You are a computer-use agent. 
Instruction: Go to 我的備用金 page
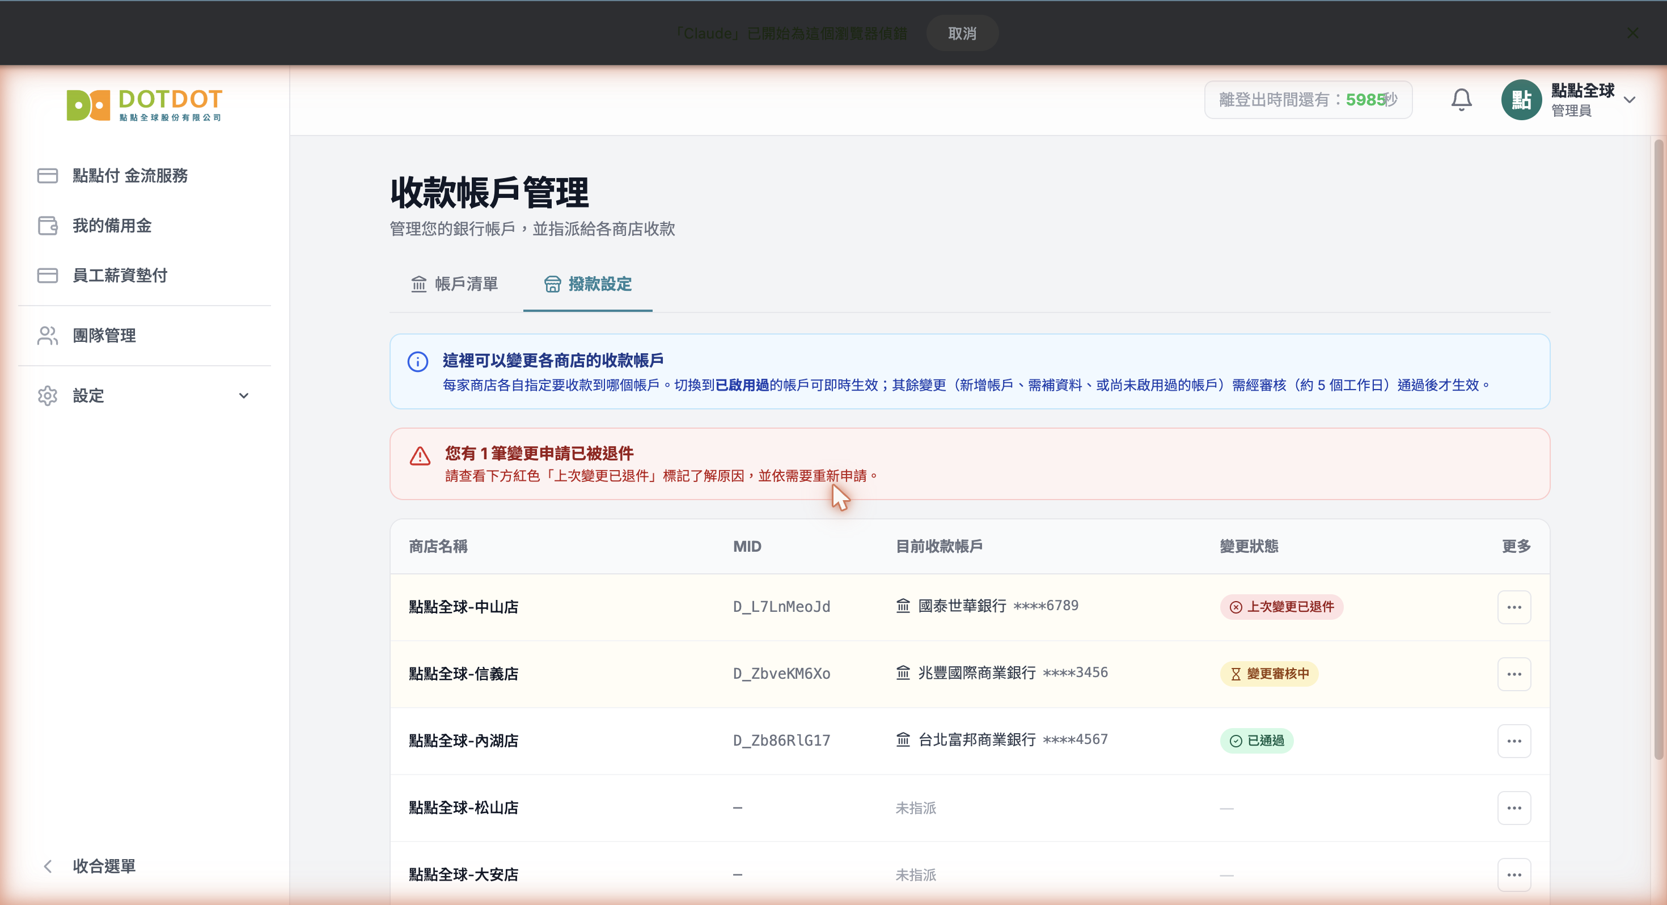click(145, 225)
